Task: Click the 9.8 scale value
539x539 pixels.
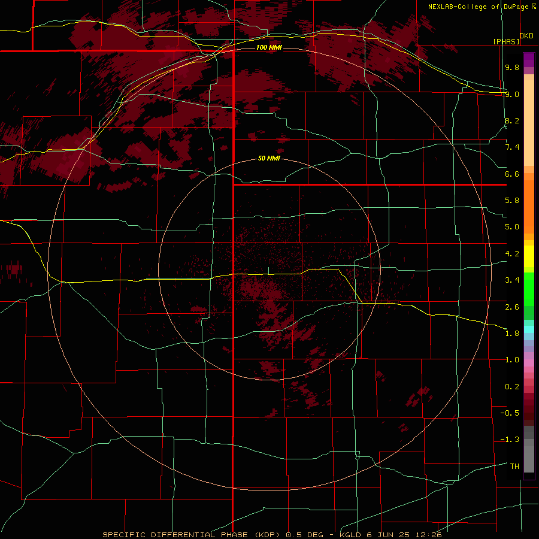Action: point(512,67)
